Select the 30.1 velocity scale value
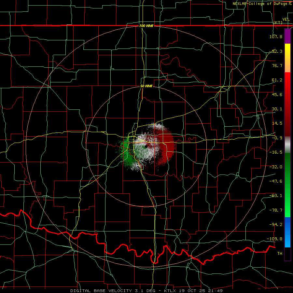The image size is (293, 293). [x=277, y=109]
